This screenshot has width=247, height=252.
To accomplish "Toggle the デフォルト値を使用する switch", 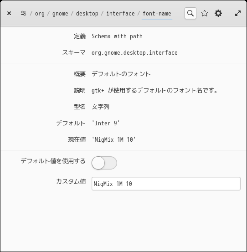I will click(x=104, y=163).
